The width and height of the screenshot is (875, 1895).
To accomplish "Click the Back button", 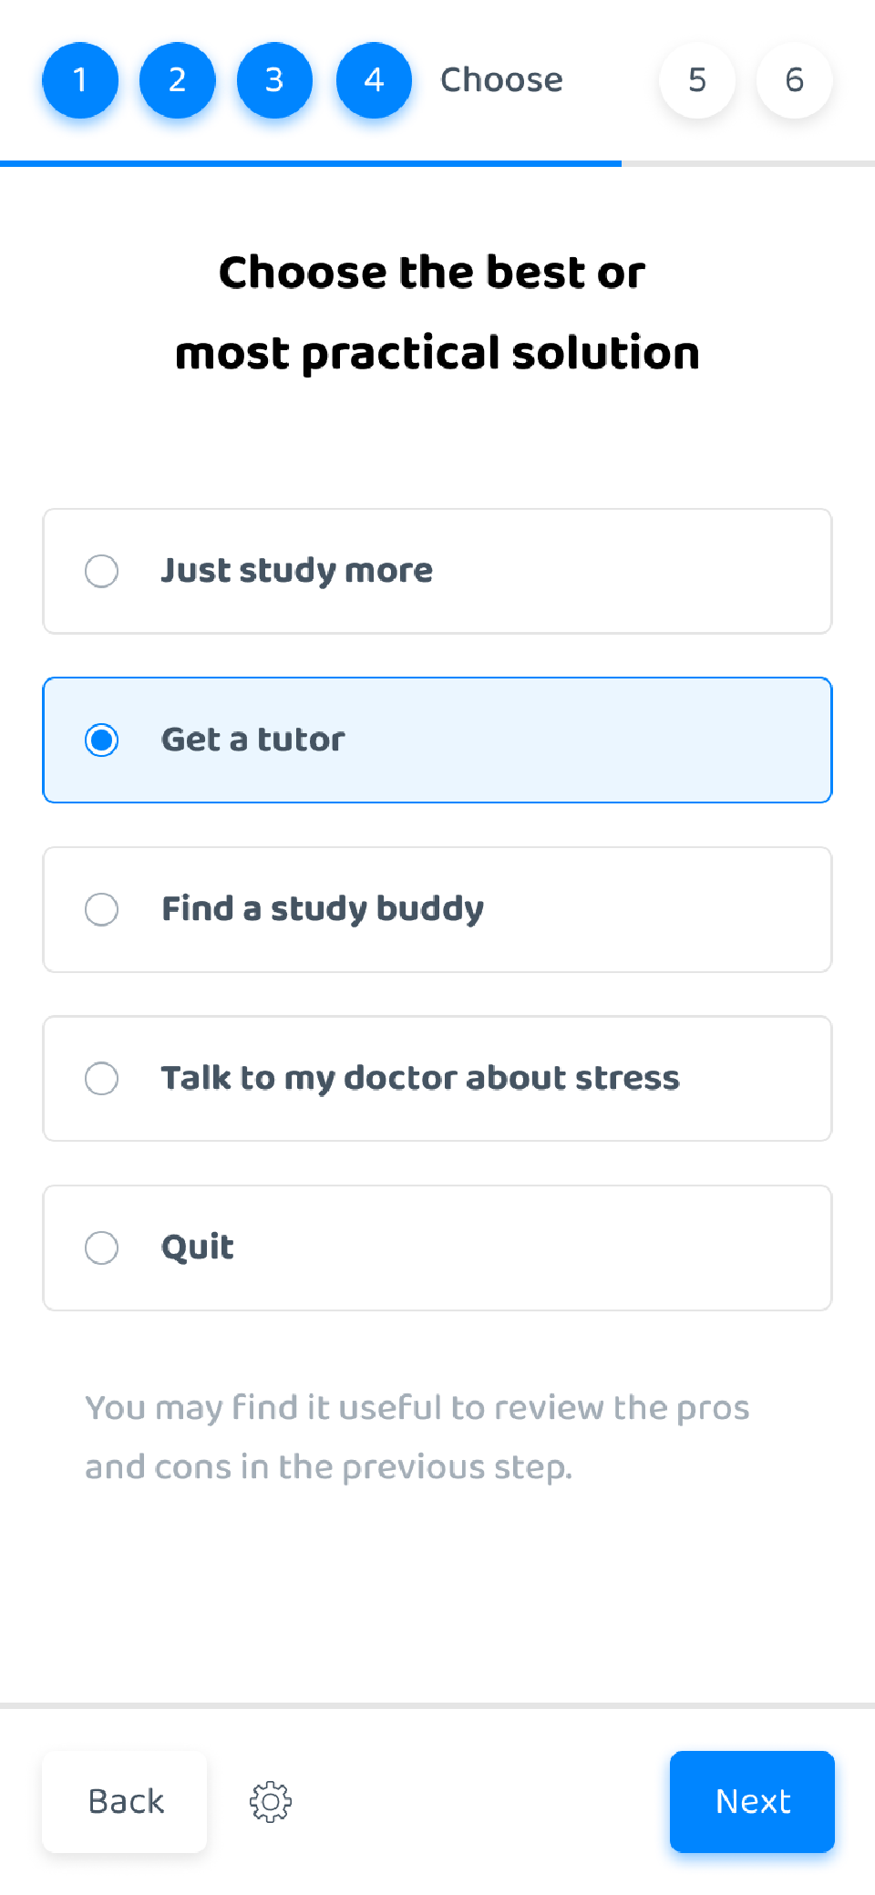I will point(125,1801).
